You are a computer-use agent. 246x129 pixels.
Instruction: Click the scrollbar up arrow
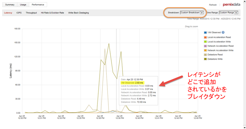click(244, 1)
